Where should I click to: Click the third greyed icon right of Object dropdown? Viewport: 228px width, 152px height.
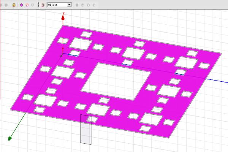click(88, 5)
